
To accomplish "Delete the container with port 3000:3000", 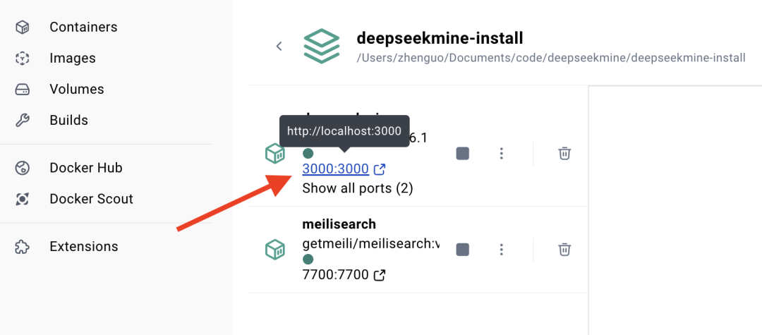I will pyautogui.click(x=564, y=154).
